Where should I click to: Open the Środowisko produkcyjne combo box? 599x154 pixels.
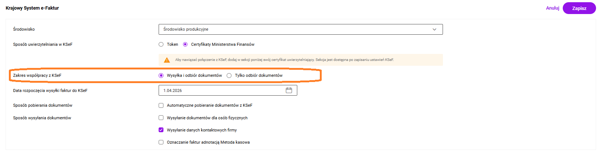(x=296, y=30)
